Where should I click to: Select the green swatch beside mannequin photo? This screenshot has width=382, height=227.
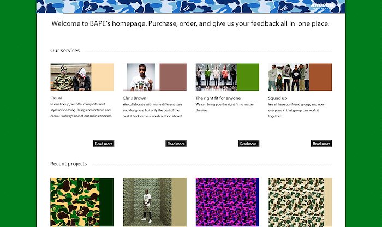[x=248, y=77]
